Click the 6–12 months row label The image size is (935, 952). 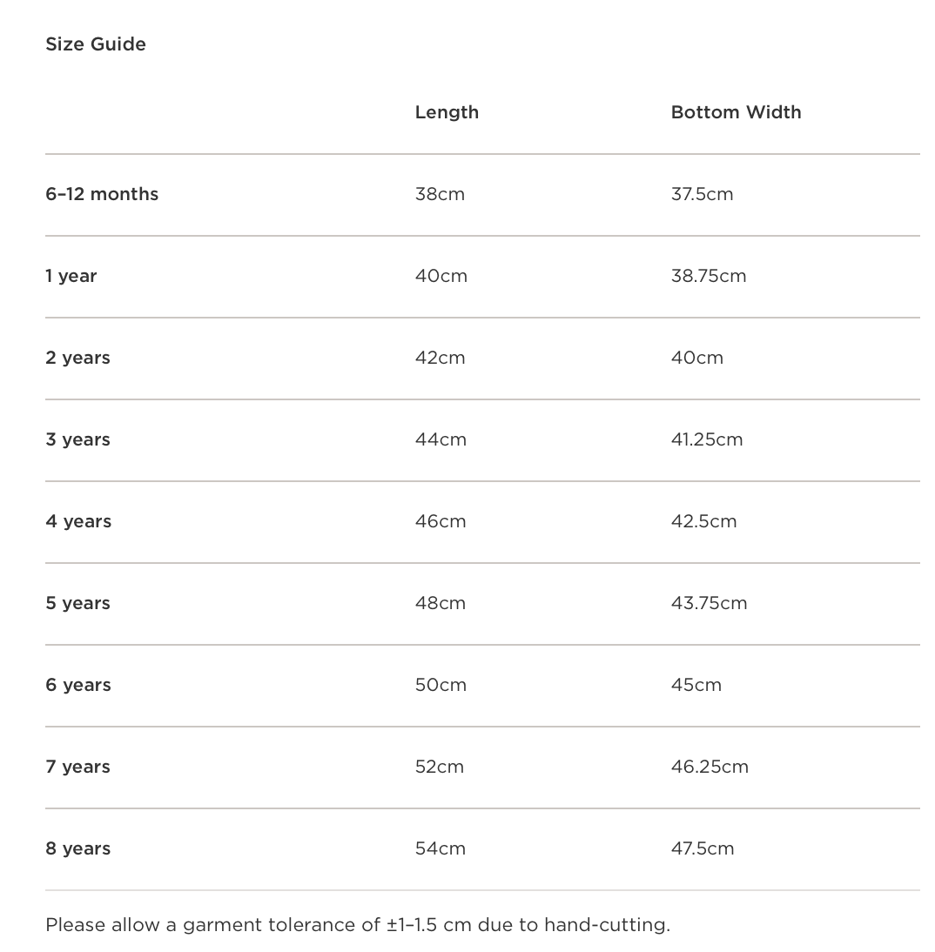[102, 194]
